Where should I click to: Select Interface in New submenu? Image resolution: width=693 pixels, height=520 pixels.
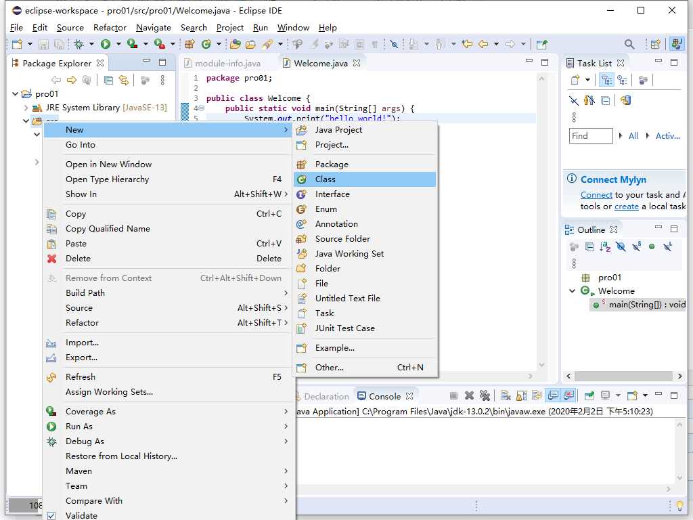[365, 194]
